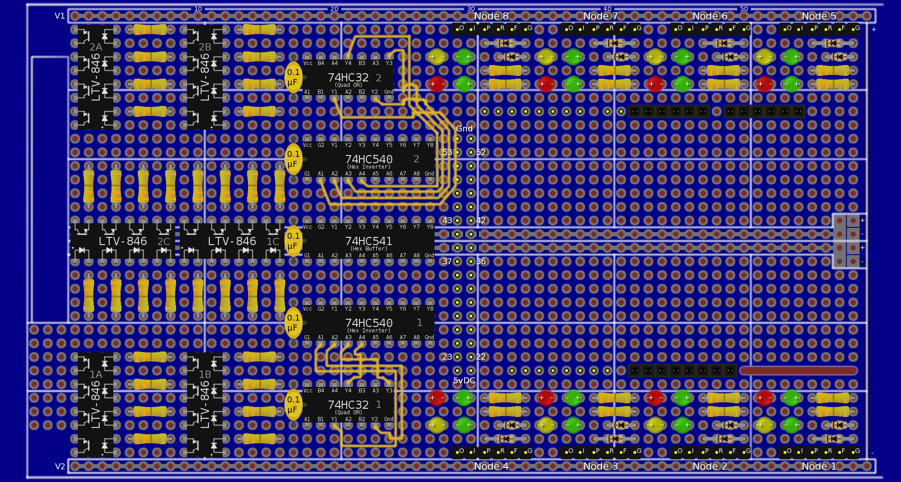Click the Node 3 label

[x=601, y=466]
